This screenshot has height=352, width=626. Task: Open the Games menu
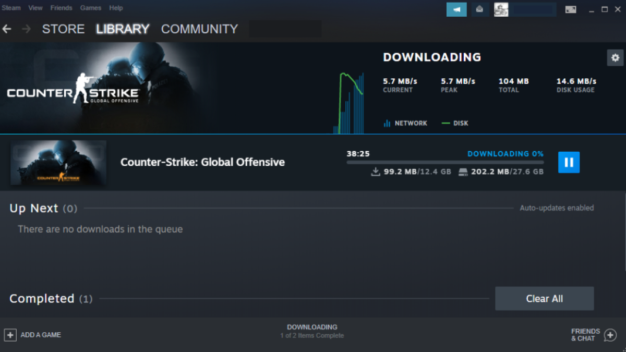point(91,8)
